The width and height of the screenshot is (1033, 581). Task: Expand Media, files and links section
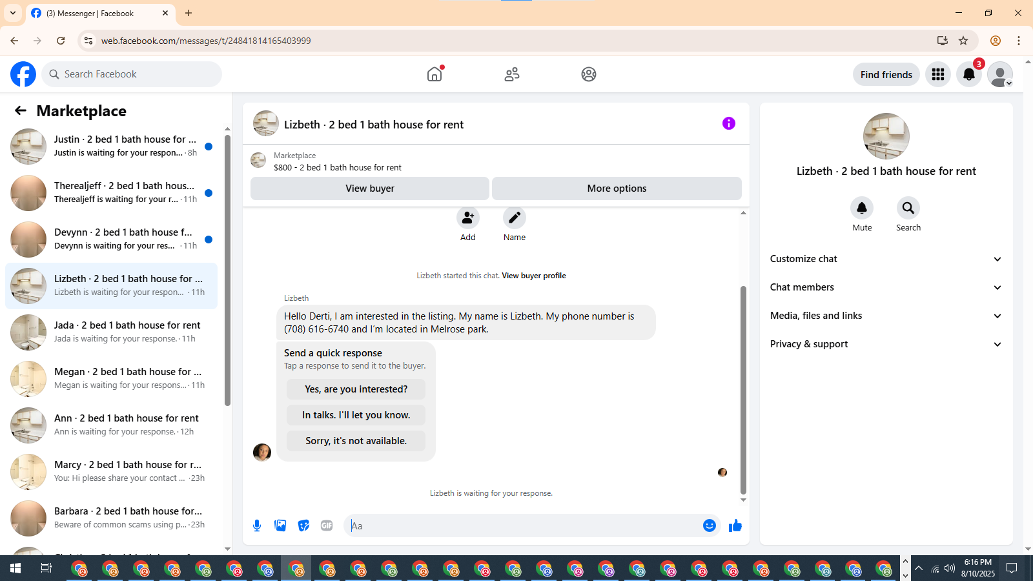(x=886, y=316)
